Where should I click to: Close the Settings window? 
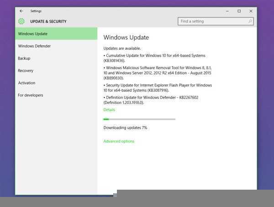click(251, 11)
